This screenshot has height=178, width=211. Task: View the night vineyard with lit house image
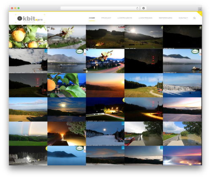(x=105, y=37)
